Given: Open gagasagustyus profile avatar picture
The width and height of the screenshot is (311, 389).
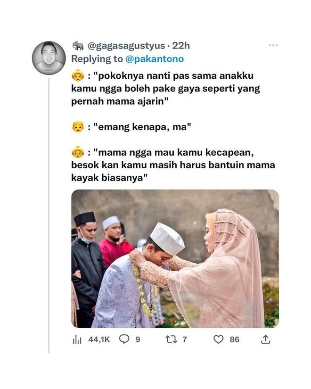Looking at the screenshot, I should click(x=49, y=58).
